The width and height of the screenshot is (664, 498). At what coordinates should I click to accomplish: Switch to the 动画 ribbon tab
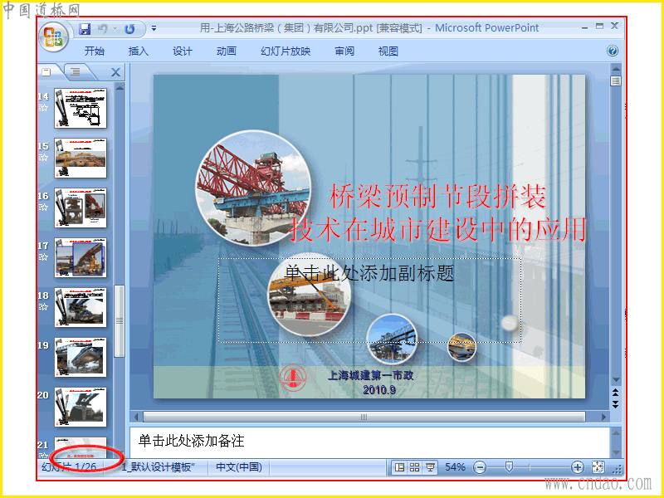tap(226, 51)
